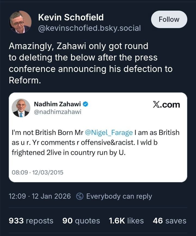Click the @kevinschofied.bsky.social handle
196x236 pixels.
(89, 28)
